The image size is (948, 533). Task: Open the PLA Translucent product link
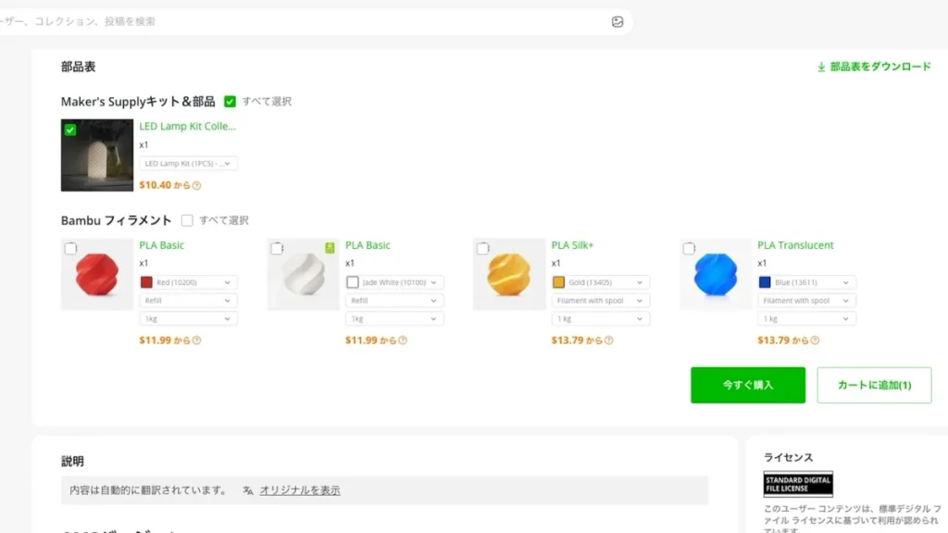[795, 245]
